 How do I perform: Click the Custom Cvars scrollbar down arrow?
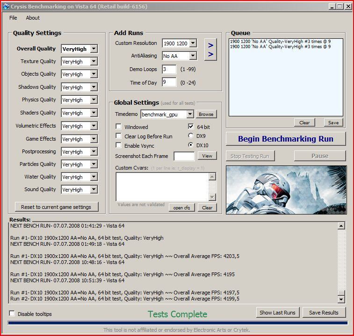pos(212,197)
